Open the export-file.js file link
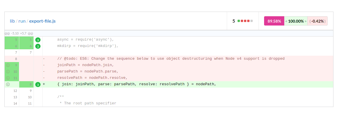 coord(42,21)
